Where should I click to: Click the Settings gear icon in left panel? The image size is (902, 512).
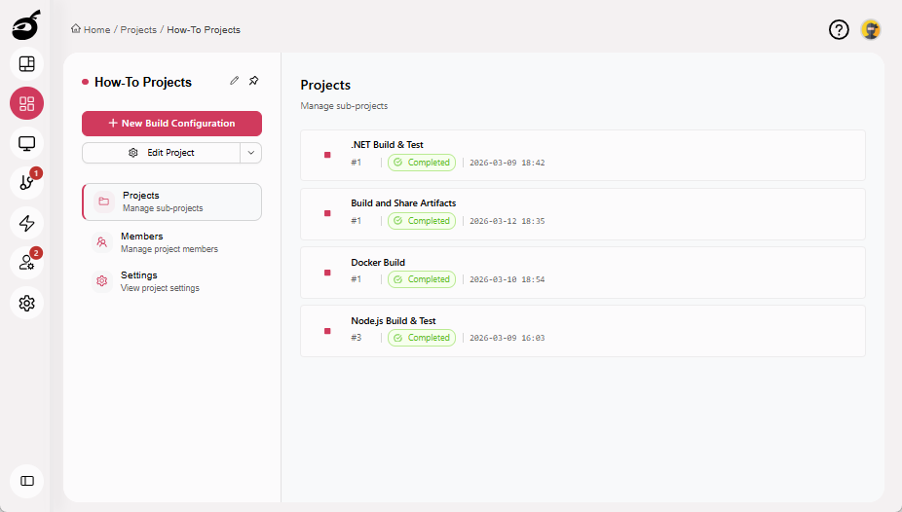(102, 281)
